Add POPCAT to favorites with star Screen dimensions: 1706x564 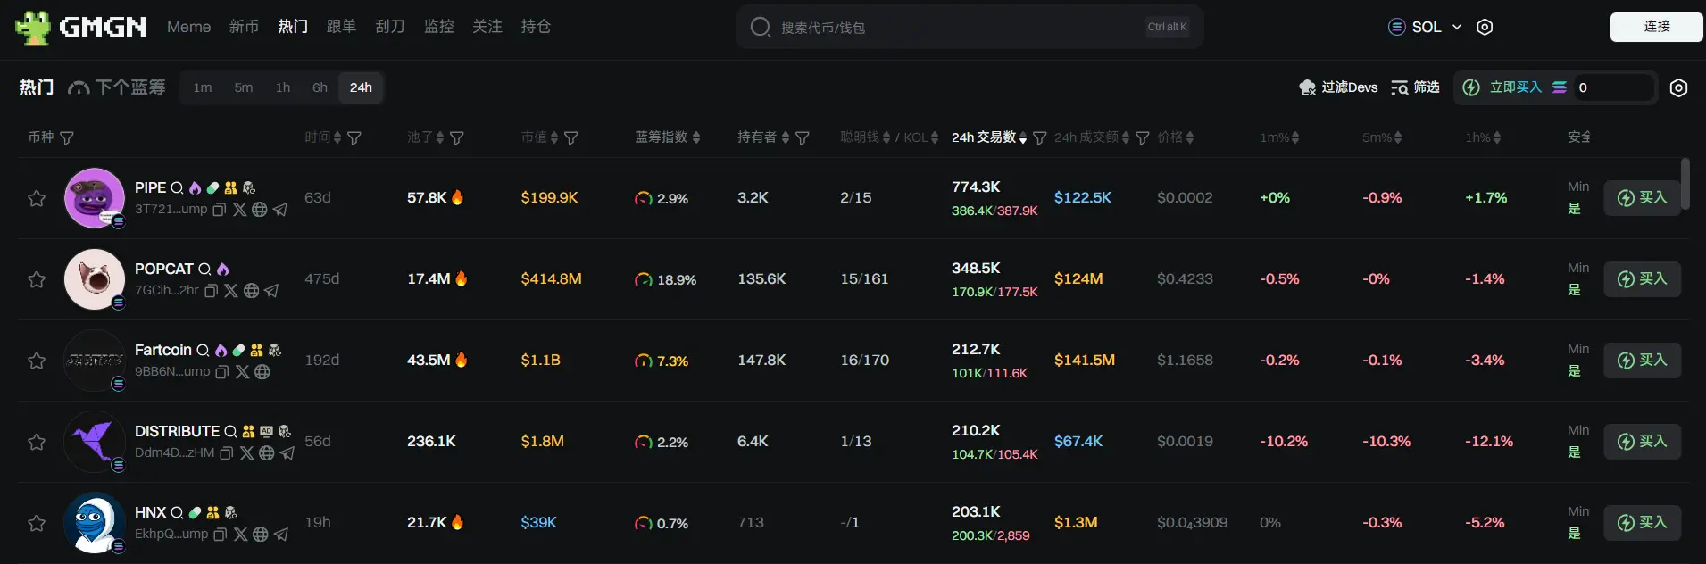[x=37, y=279]
